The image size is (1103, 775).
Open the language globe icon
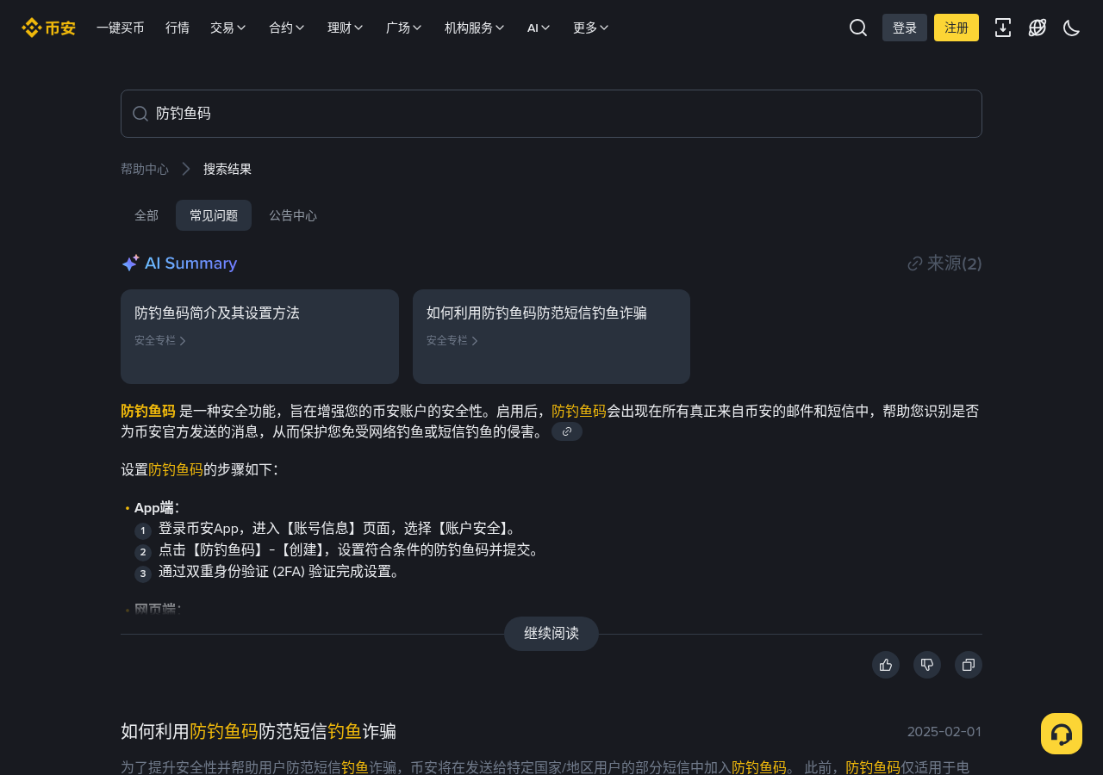pos(1038,28)
